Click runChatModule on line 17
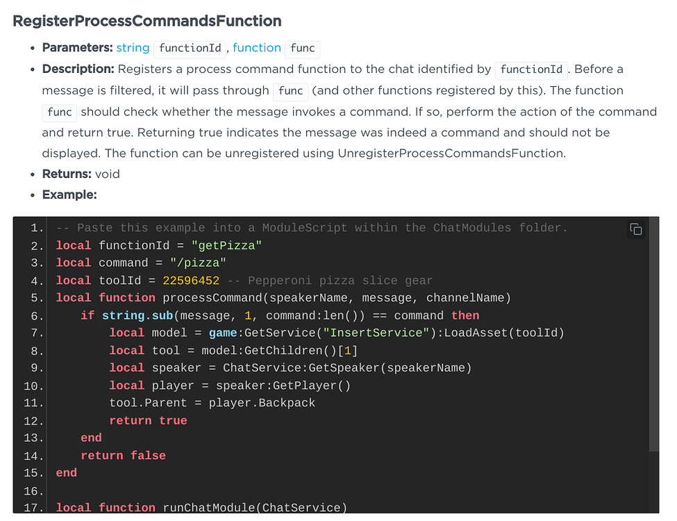Image resolution: width=677 pixels, height=521 pixels. click(209, 508)
